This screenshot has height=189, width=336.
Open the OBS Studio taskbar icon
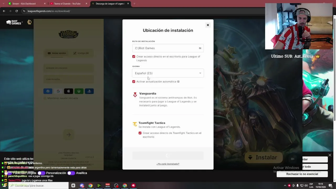pyautogui.click(x=116, y=186)
